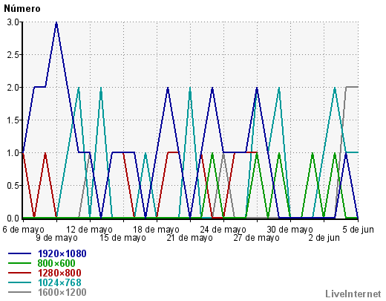Click the 1.0 y-axis label
Image resolution: width=386 pixels, height=301 pixels.
tap(13, 153)
